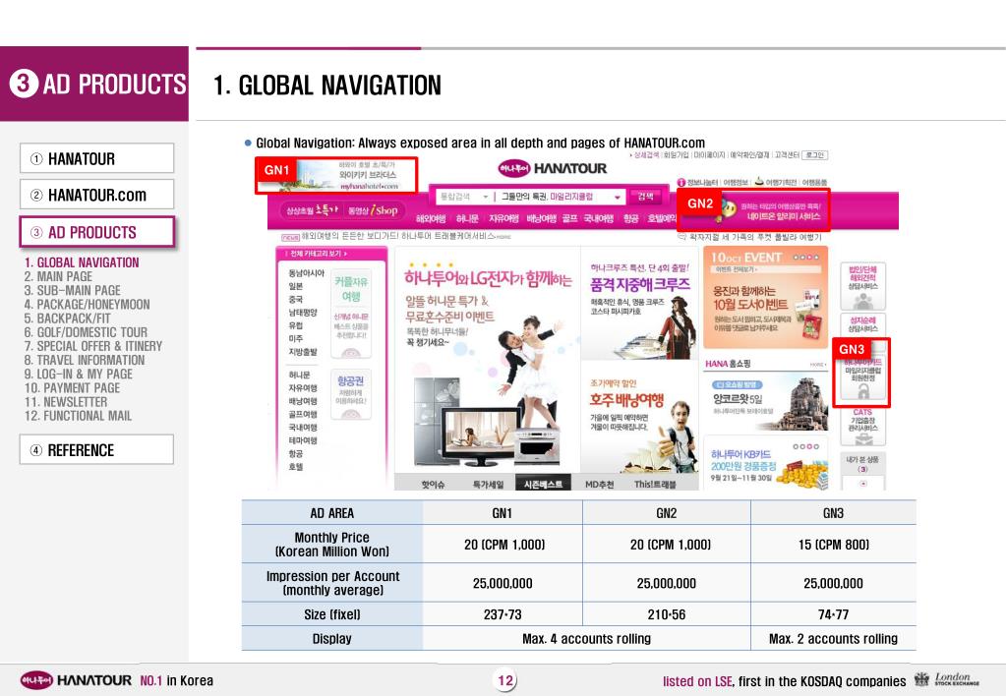Go to 8. TRAVEL INFORMATION item

(x=85, y=361)
